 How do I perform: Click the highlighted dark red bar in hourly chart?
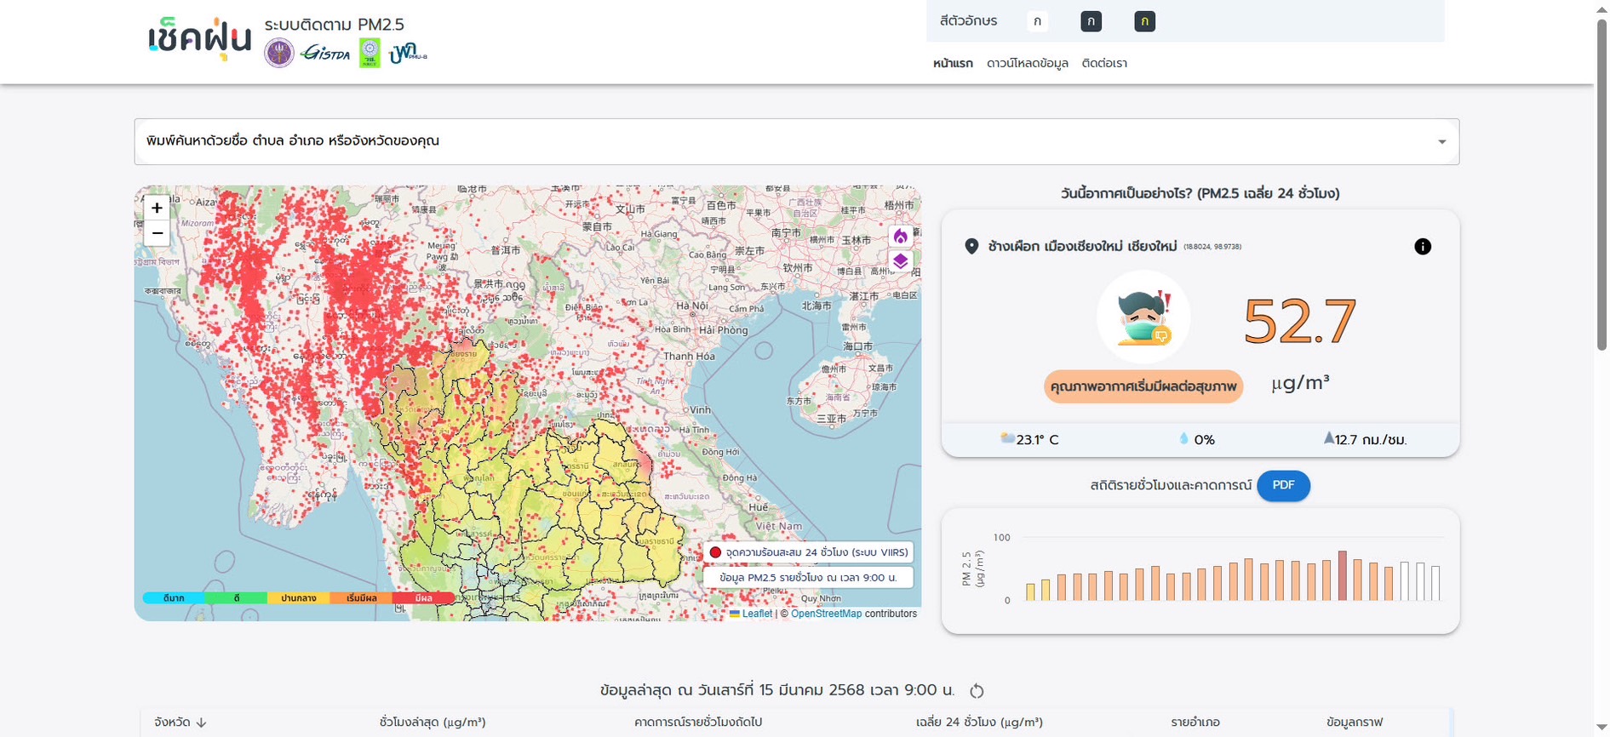tap(1343, 576)
